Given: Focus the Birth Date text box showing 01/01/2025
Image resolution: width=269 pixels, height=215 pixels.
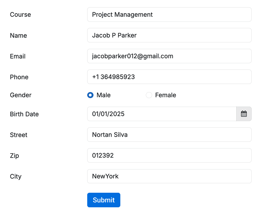Looking at the screenshot, I should pyautogui.click(x=162, y=114).
